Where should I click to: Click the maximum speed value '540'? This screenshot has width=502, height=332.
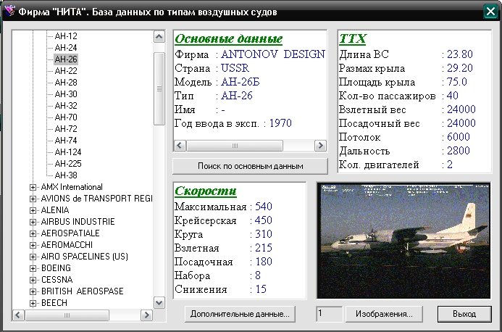264,206
